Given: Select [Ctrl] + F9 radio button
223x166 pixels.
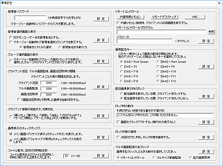Looking at the screenshot, I should pos(121,67).
